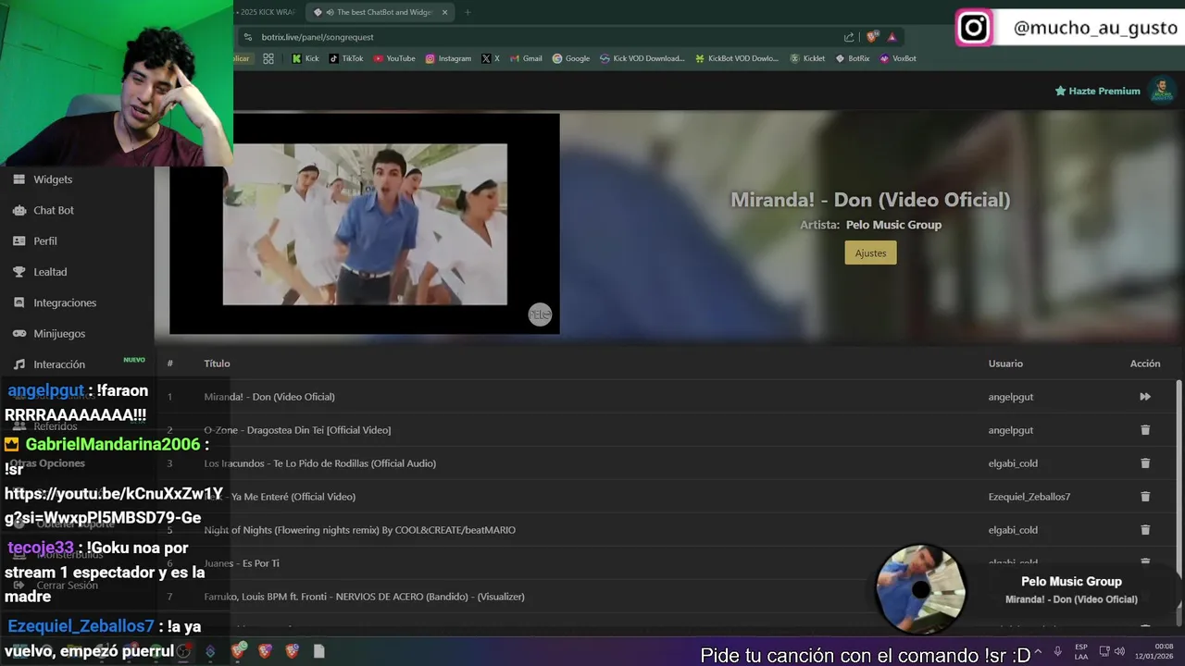Screen dimensions: 1185x666
Task: Select Miranda! - Don (Video Oficial) row title
Action: (x=269, y=397)
